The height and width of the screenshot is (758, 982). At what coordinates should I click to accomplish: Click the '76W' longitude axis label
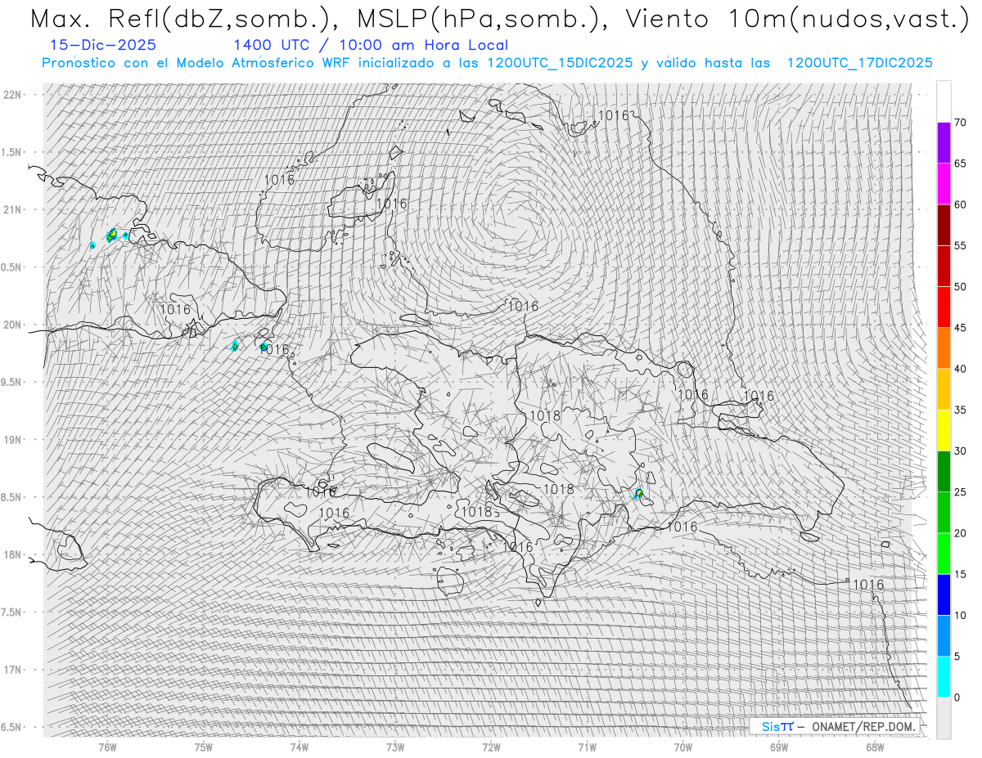point(107,747)
